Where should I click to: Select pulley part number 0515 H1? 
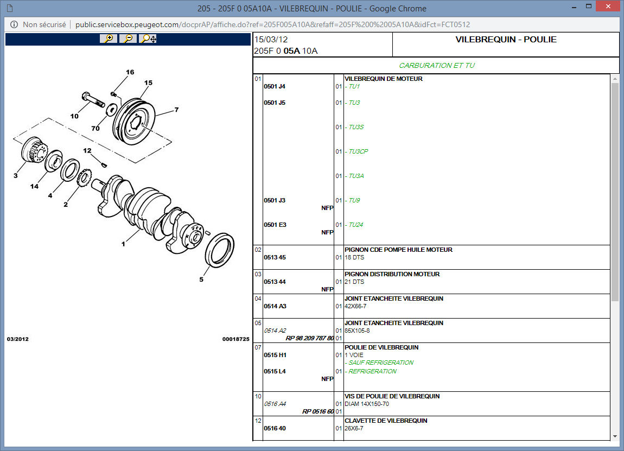point(275,355)
